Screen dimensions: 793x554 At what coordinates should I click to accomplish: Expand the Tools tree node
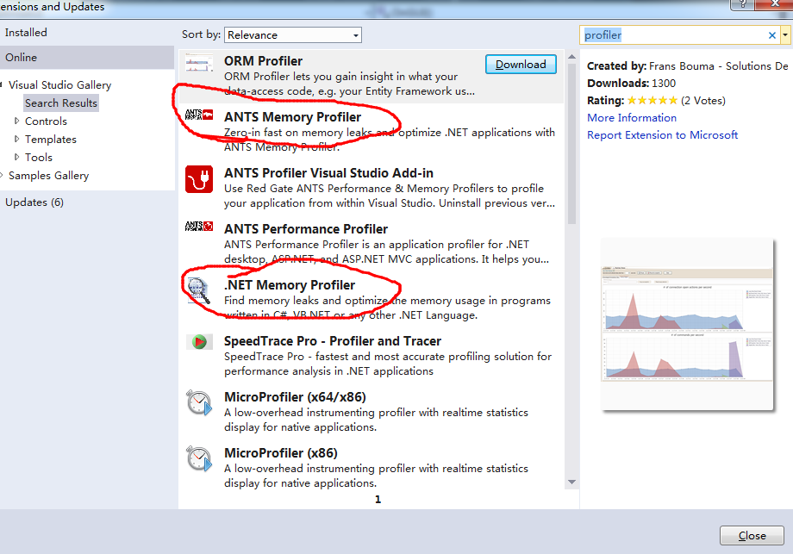(16, 157)
